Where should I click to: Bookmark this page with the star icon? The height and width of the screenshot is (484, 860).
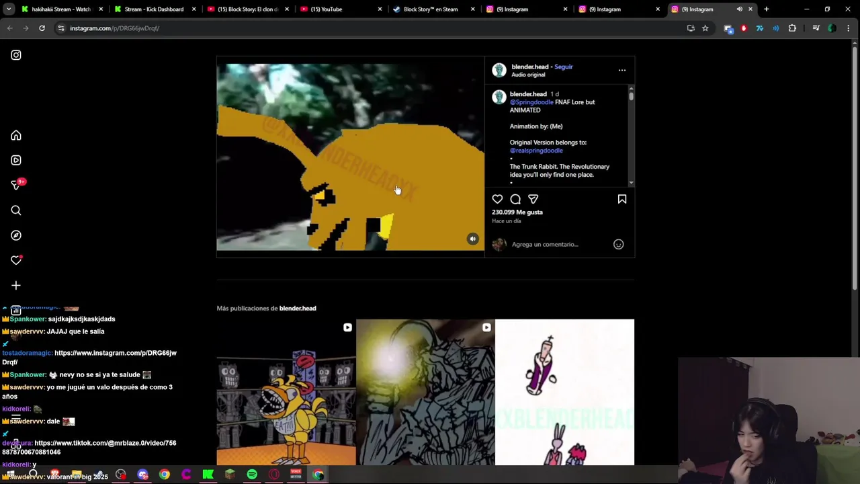(705, 28)
